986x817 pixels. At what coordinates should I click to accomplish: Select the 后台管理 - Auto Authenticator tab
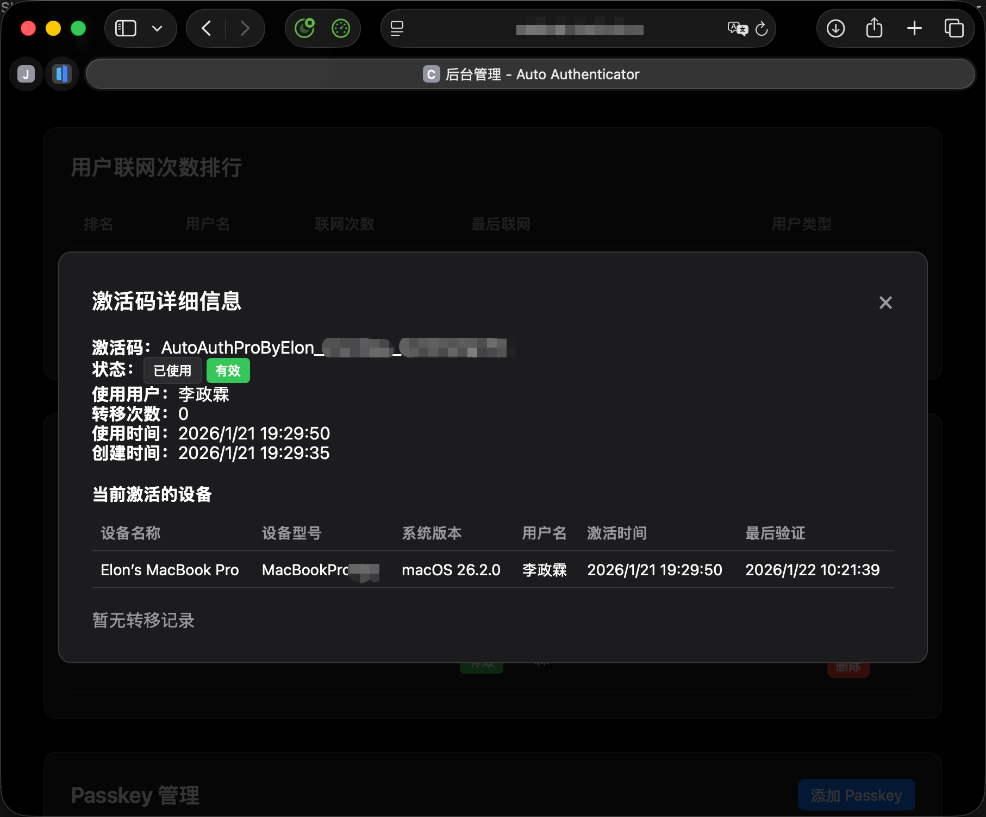531,74
